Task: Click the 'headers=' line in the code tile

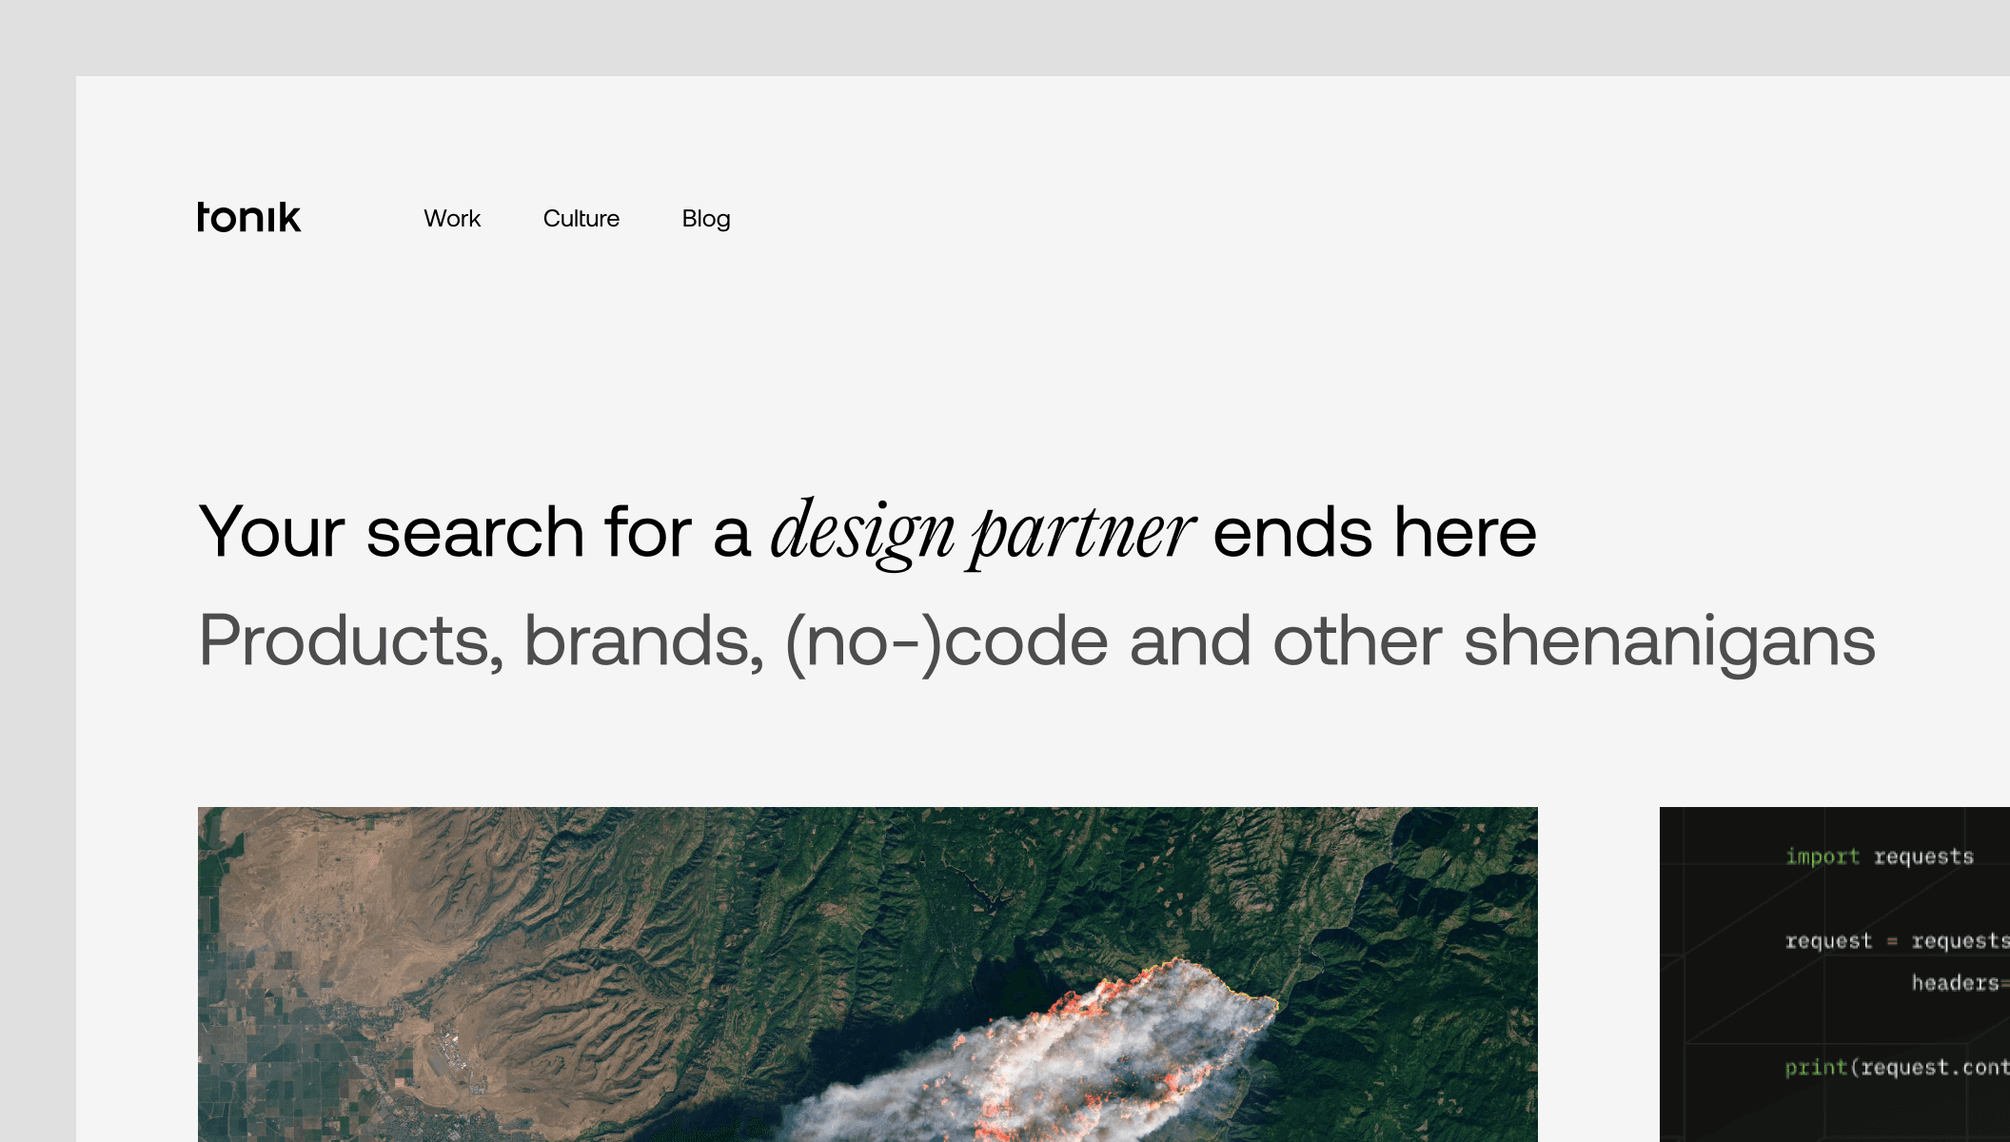Action: coord(1961,983)
